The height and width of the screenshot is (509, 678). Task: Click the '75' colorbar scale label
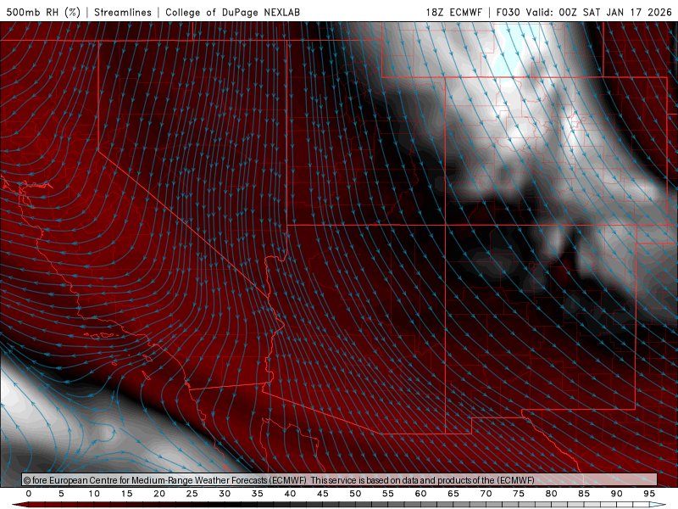point(519,494)
